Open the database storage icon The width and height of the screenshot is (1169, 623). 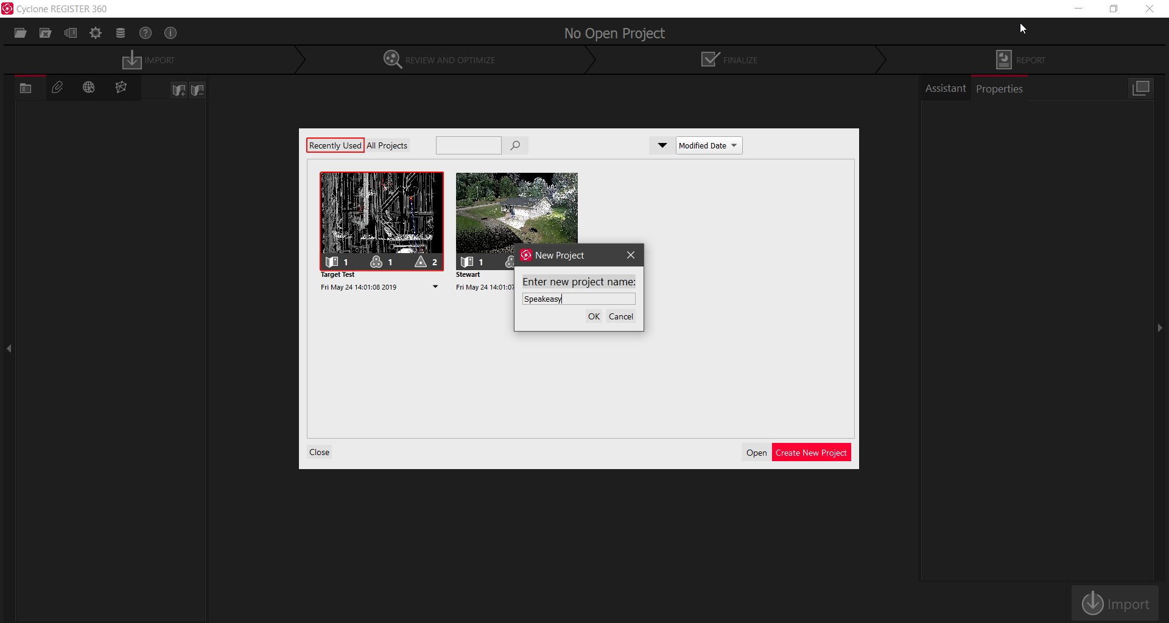tap(121, 33)
